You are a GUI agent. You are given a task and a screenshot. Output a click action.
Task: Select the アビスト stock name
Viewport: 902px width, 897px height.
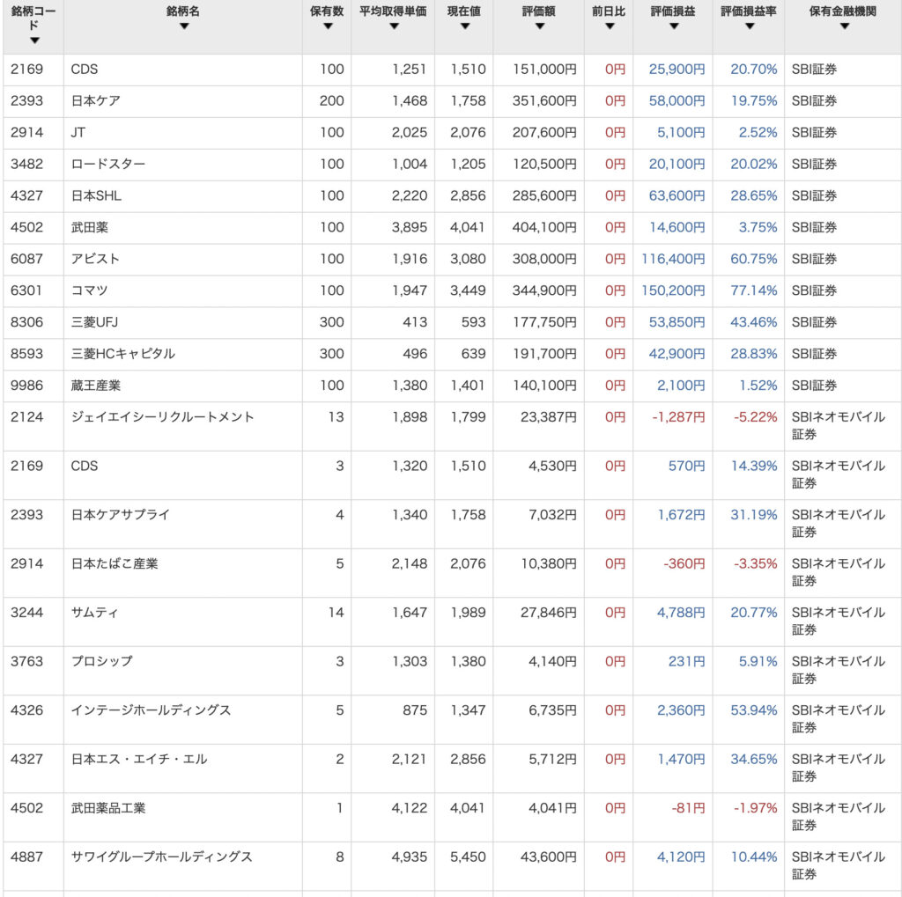[x=95, y=259]
